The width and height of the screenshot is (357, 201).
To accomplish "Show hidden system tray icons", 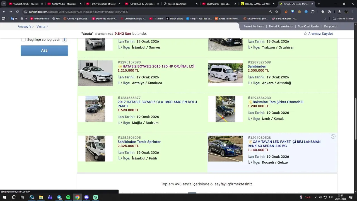I will (316, 197).
